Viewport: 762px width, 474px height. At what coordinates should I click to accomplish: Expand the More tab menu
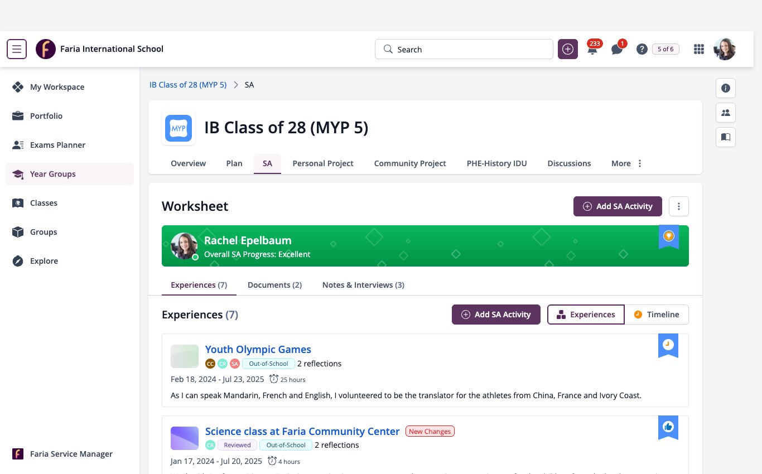(627, 163)
